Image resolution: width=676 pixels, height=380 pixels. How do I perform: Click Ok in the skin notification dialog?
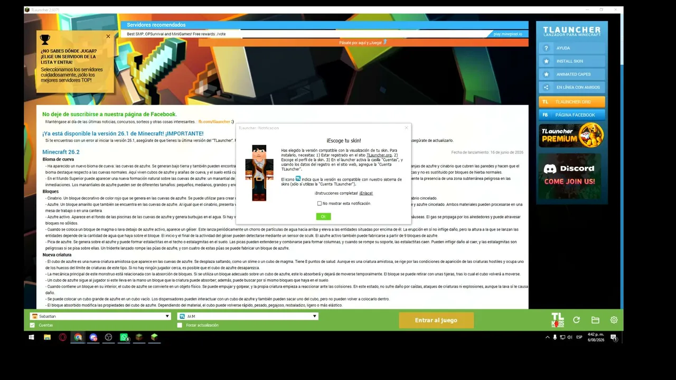(x=323, y=216)
